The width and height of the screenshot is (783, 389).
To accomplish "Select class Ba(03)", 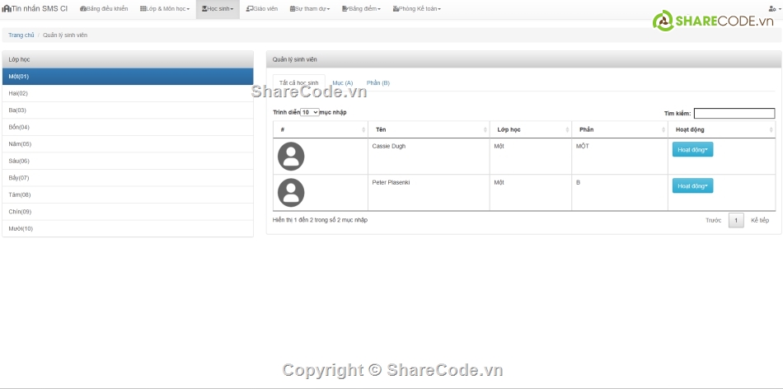I will pyautogui.click(x=127, y=110).
